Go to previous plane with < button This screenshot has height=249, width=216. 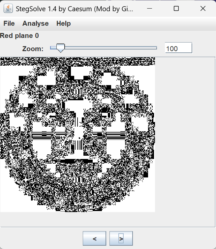coord(95,238)
